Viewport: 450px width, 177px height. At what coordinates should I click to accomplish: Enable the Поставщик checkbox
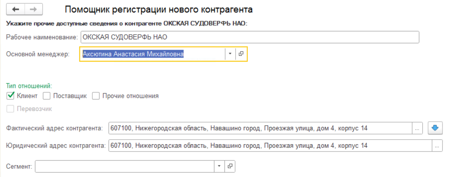[x=47, y=96]
